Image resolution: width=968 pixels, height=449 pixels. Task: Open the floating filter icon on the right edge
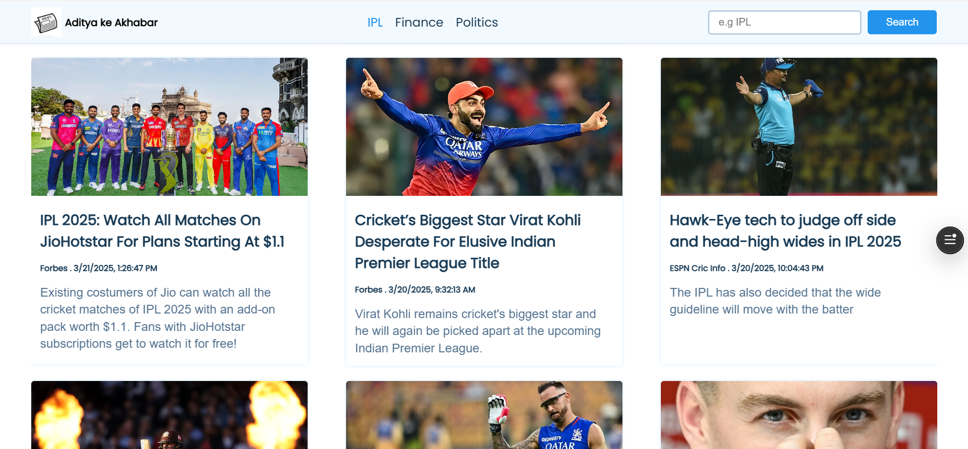pos(950,240)
